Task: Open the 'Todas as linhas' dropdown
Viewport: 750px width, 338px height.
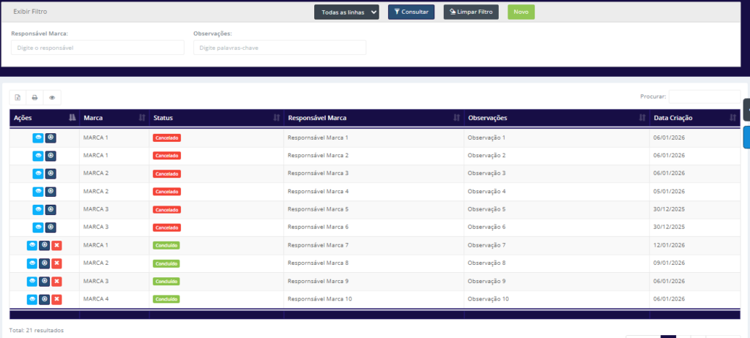Action: (346, 12)
